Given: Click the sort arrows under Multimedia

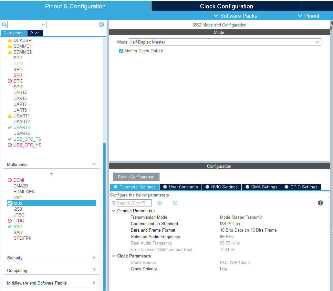Looking at the screenshot, I should tap(51, 174).
